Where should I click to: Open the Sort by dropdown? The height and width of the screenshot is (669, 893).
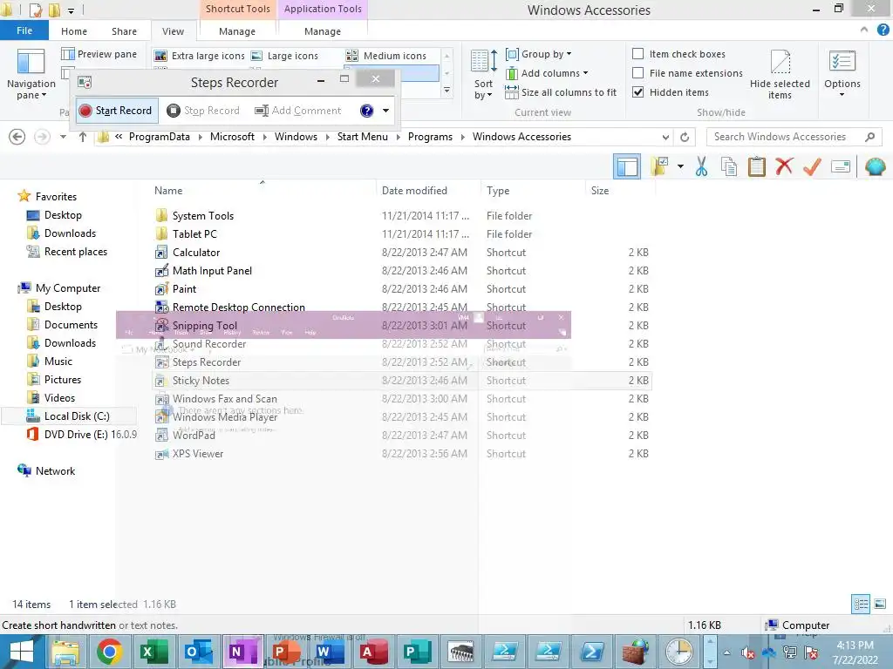483,75
